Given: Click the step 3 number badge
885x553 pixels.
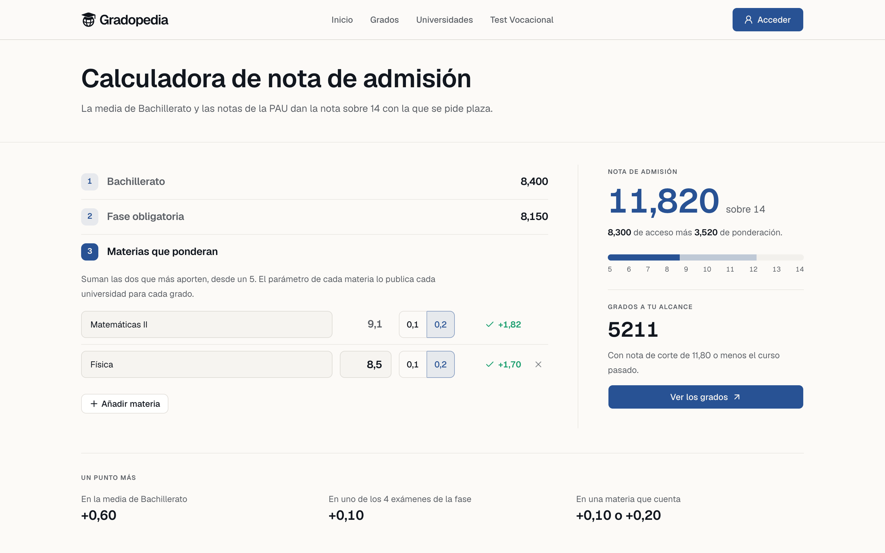Looking at the screenshot, I should (x=90, y=252).
